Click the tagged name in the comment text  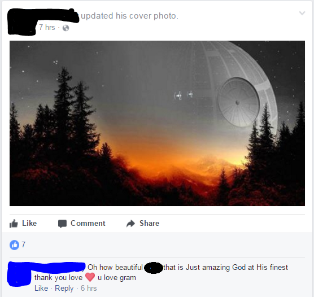(154, 268)
